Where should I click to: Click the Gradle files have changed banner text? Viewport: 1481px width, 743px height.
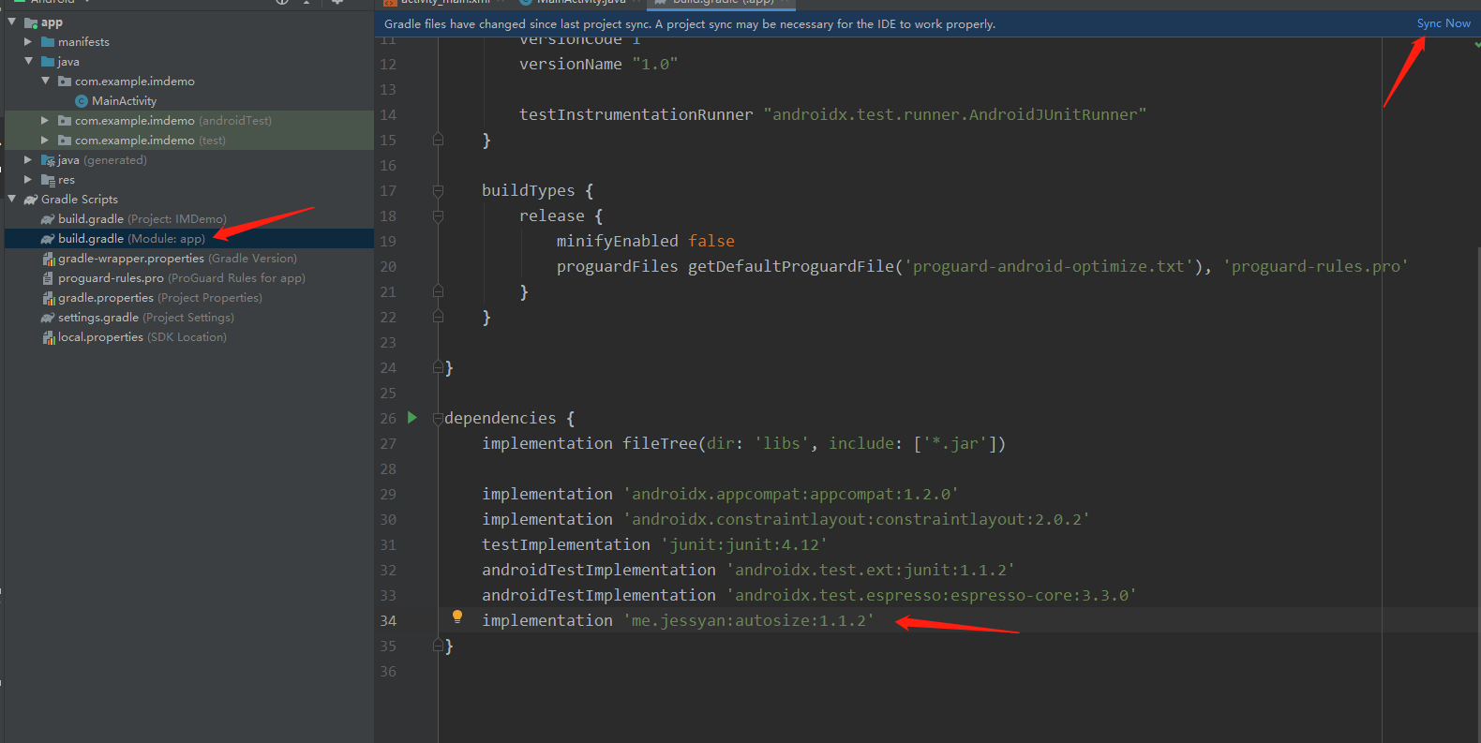[x=690, y=24]
